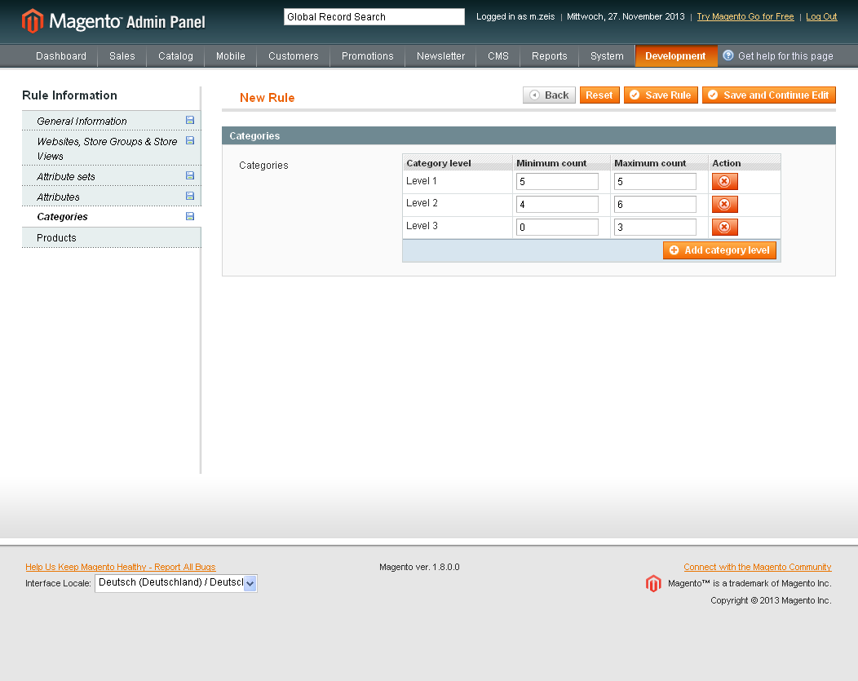This screenshot has width=858, height=681.
Task: Open Connect with the Magento Community link
Action: pyautogui.click(x=758, y=567)
